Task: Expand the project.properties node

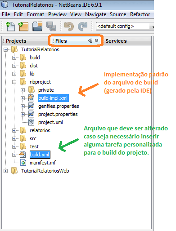Action: (23, 114)
